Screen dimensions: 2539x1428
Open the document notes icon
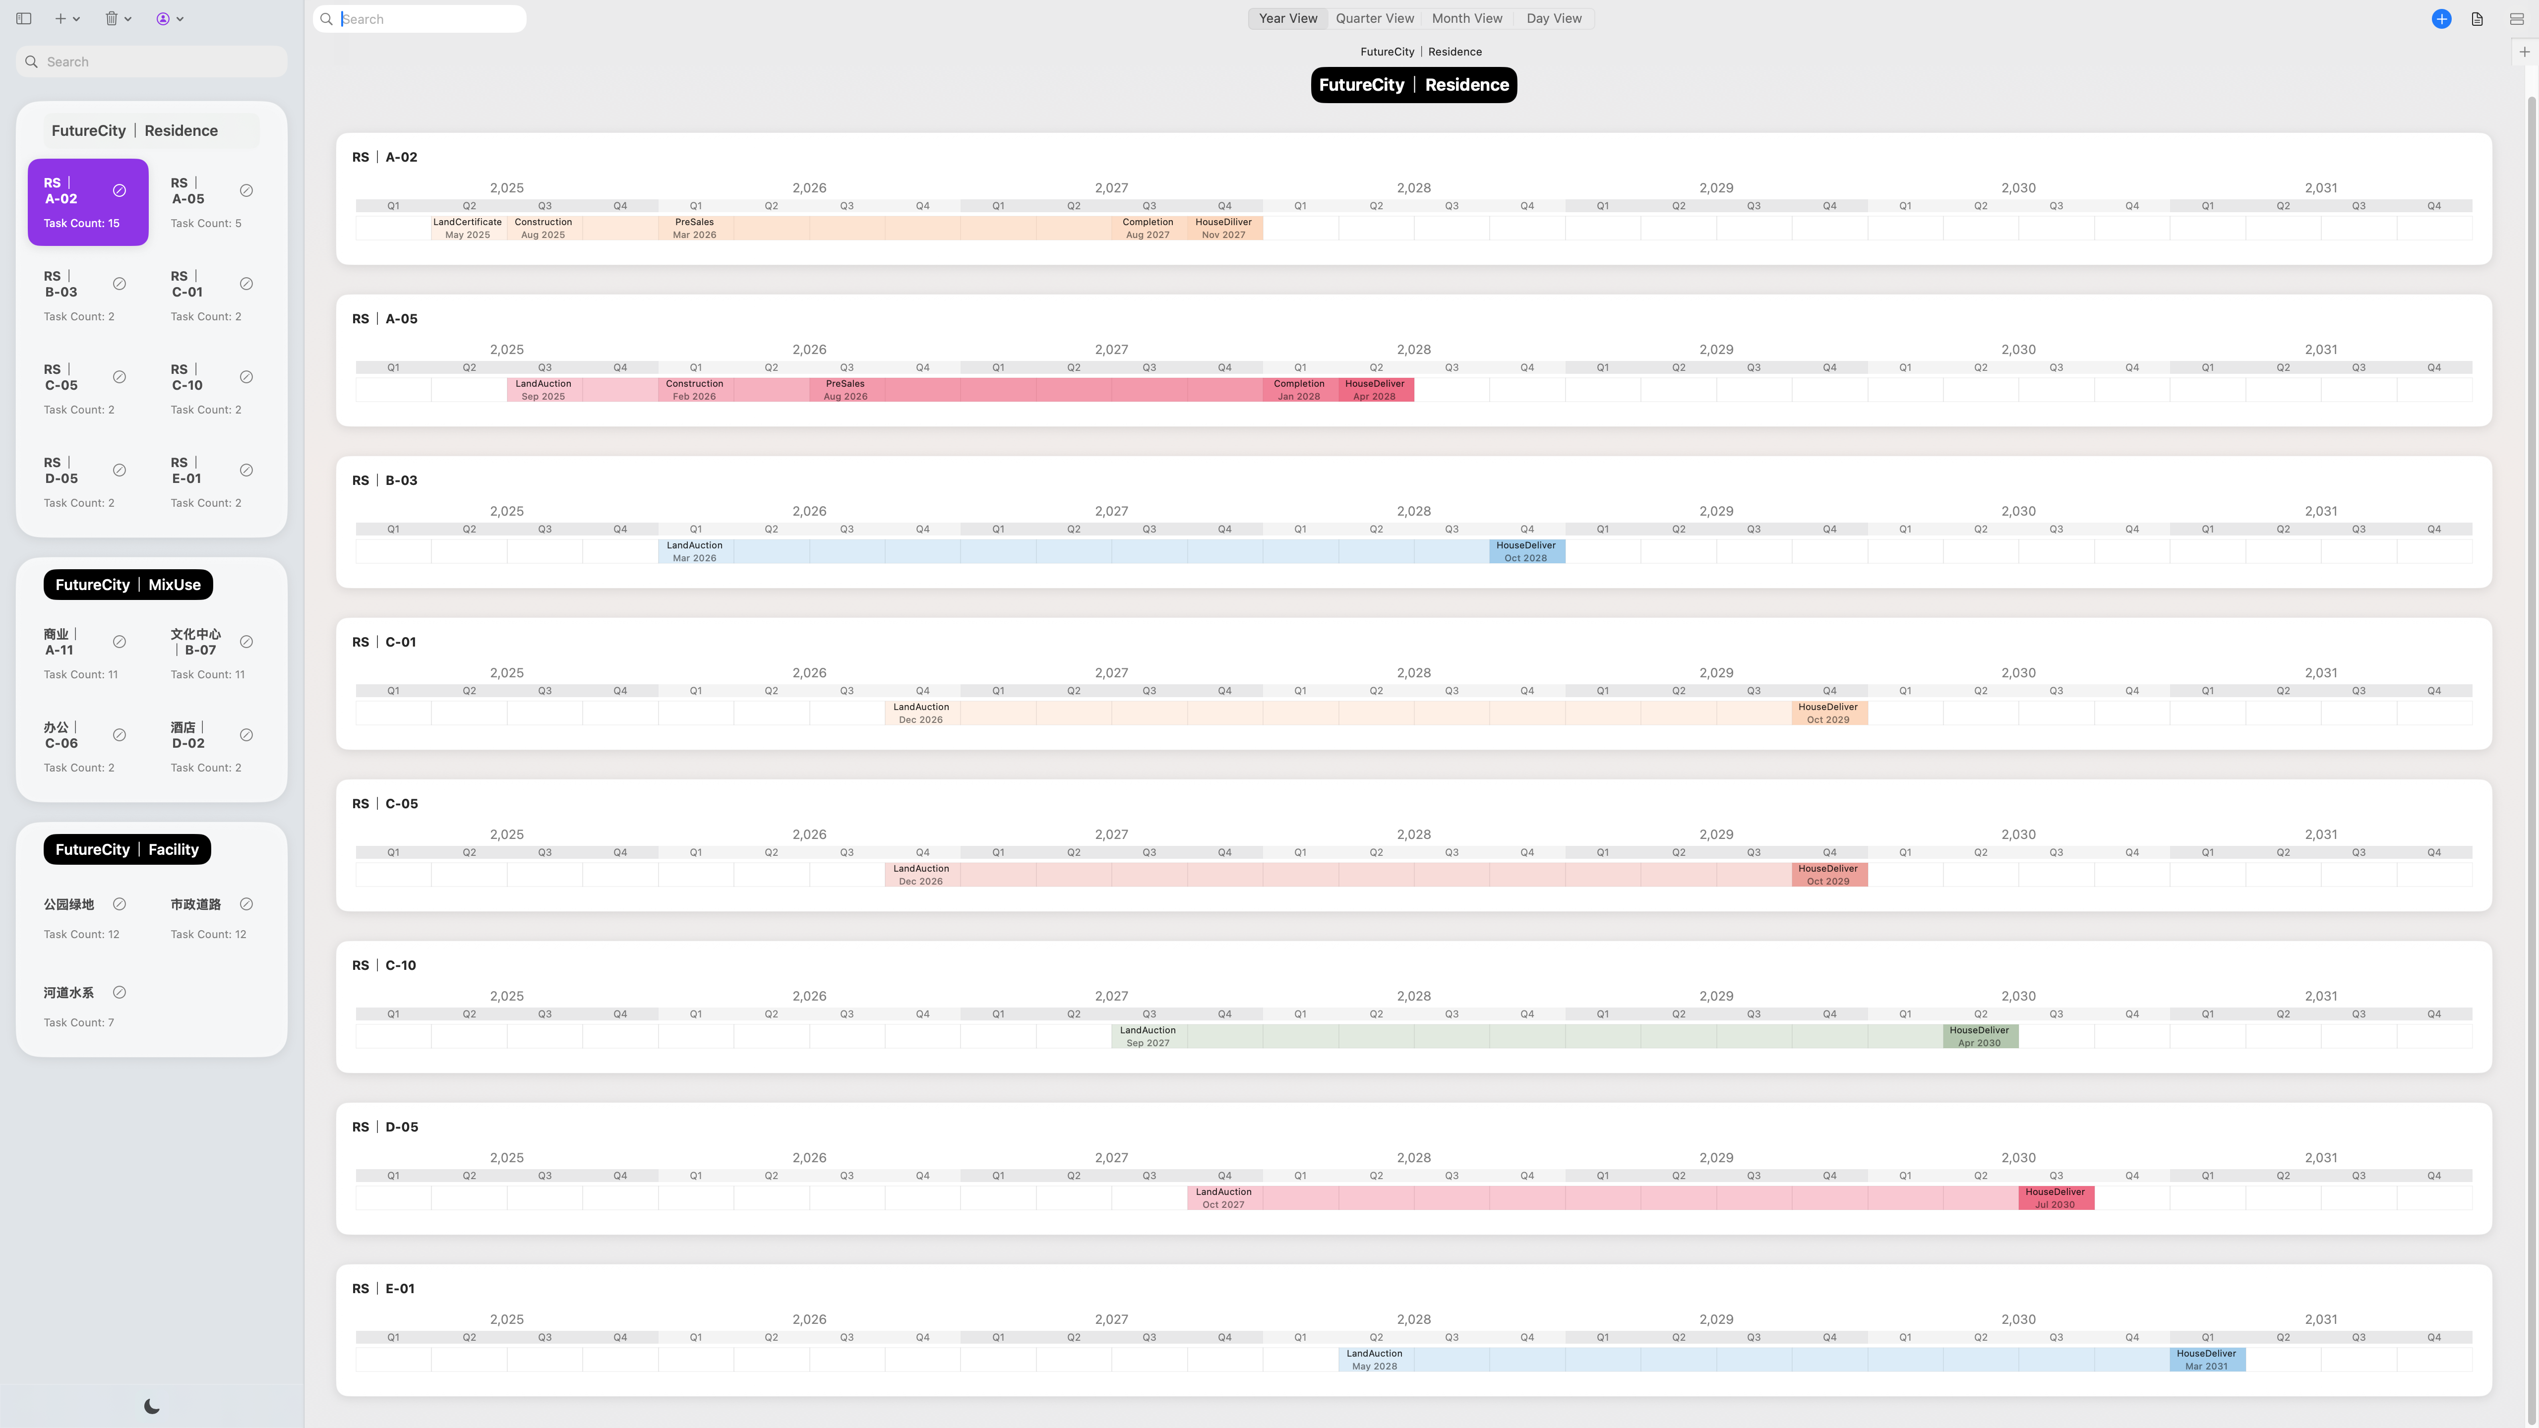point(2477,19)
